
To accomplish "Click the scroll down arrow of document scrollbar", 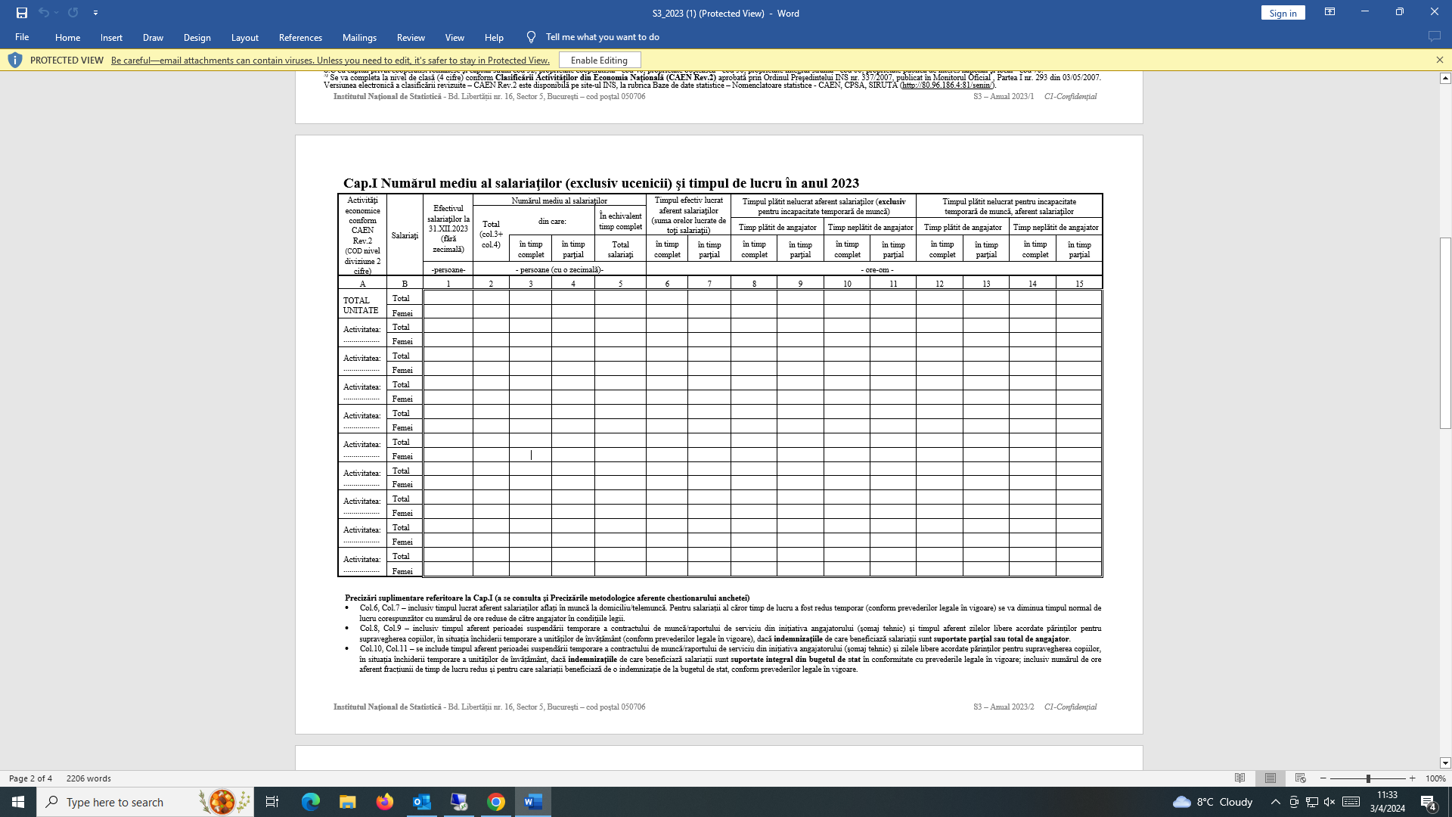I will 1445,763.
